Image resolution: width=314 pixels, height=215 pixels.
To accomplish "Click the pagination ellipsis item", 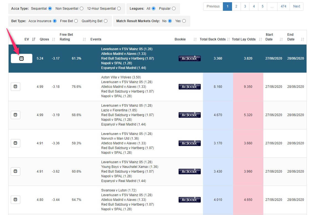I will [x=272, y=6].
